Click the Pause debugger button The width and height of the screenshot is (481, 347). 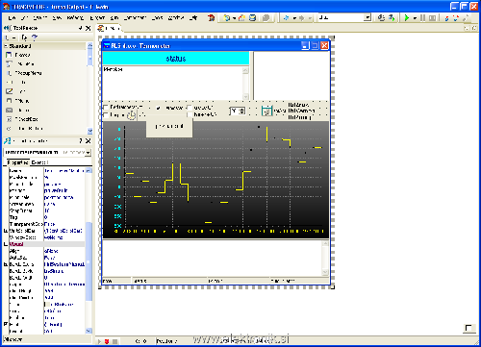[423, 18]
